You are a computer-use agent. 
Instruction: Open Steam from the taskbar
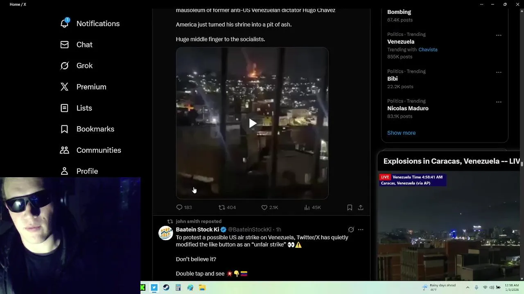coord(166,287)
